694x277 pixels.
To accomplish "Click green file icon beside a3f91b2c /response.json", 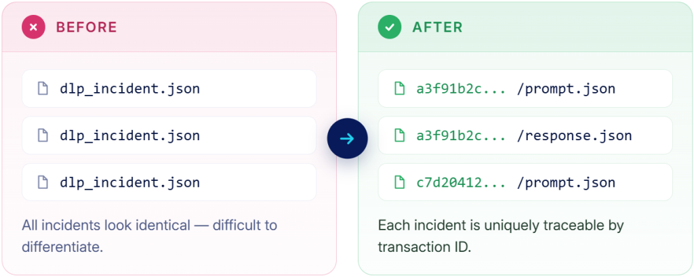I will [x=399, y=135].
